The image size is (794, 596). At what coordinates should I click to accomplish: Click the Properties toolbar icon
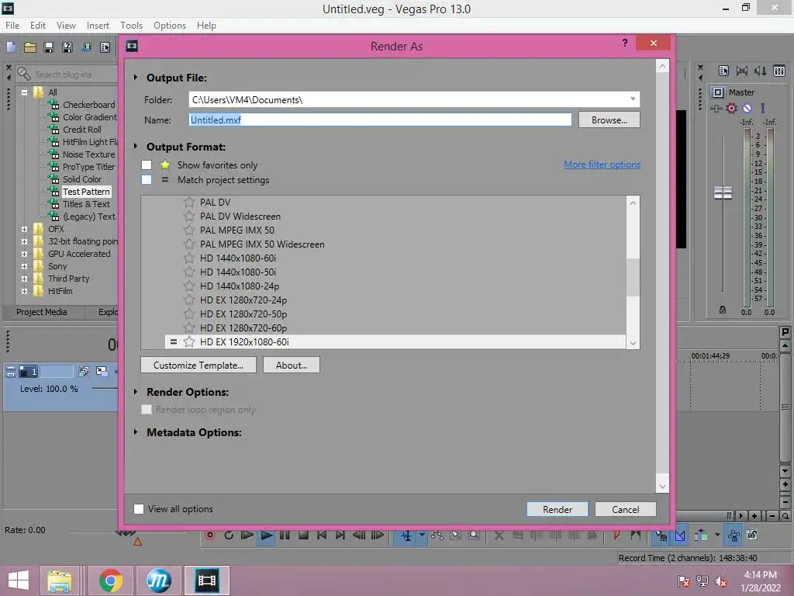coord(105,47)
